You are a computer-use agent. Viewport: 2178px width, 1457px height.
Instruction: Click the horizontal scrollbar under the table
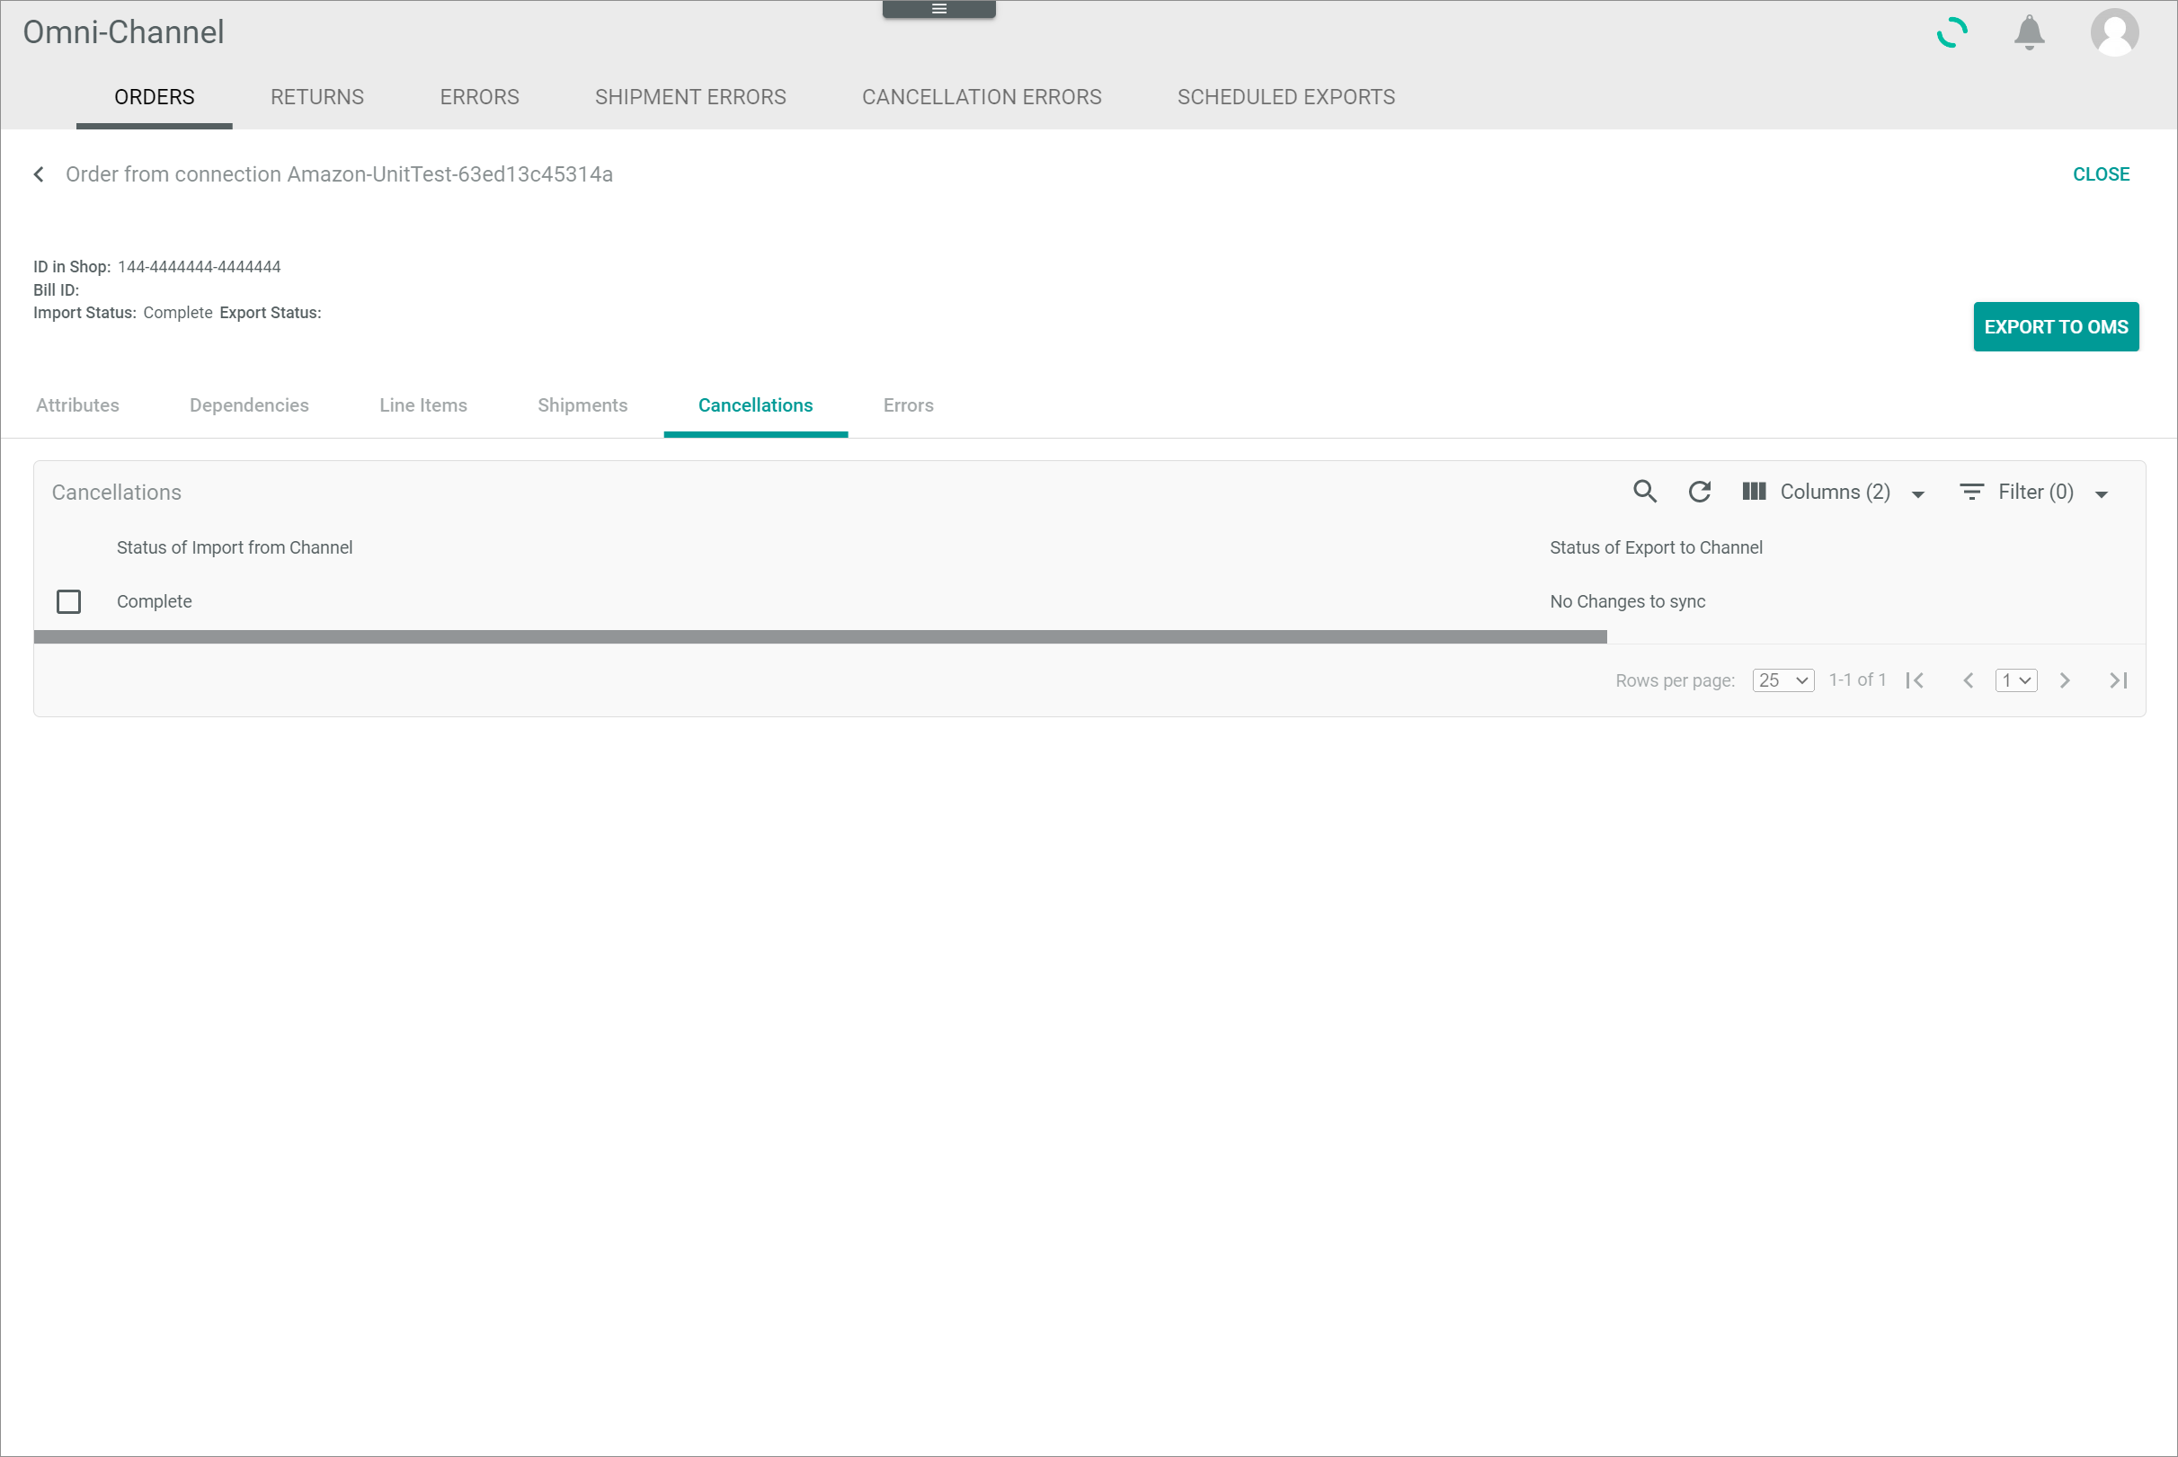click(x=820, y=636)
